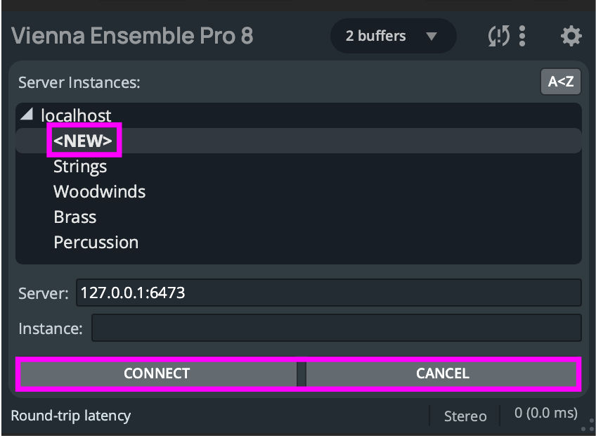Choose the Woodwinds instance
Image resolution: width=596 pixels, height=436 pixels.
point(99,192)
